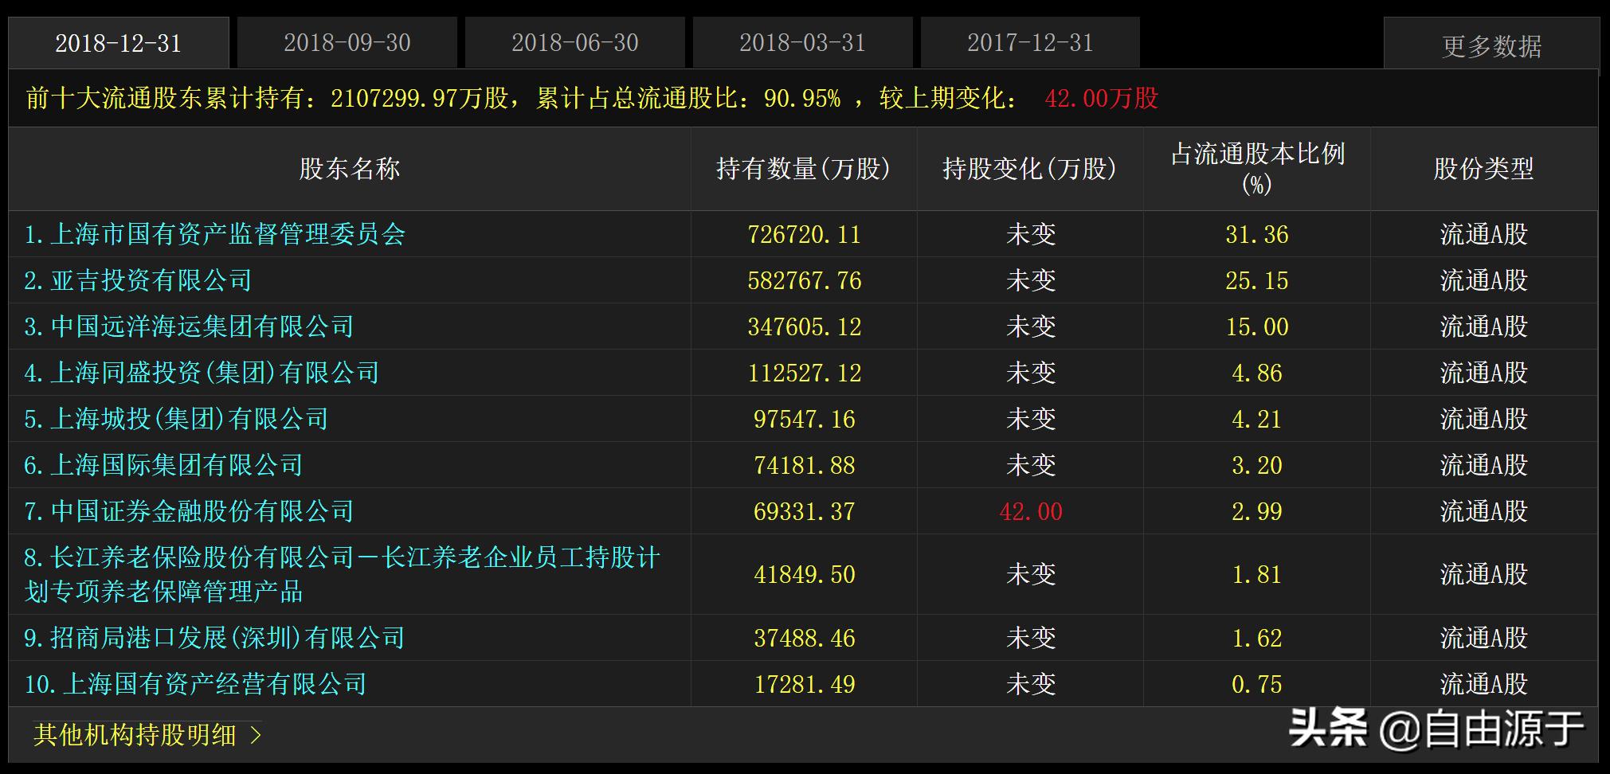Click the 31.36 percentage cell
The height and width of the screenshot is (774, 1610).
(x=1257, y=235)
